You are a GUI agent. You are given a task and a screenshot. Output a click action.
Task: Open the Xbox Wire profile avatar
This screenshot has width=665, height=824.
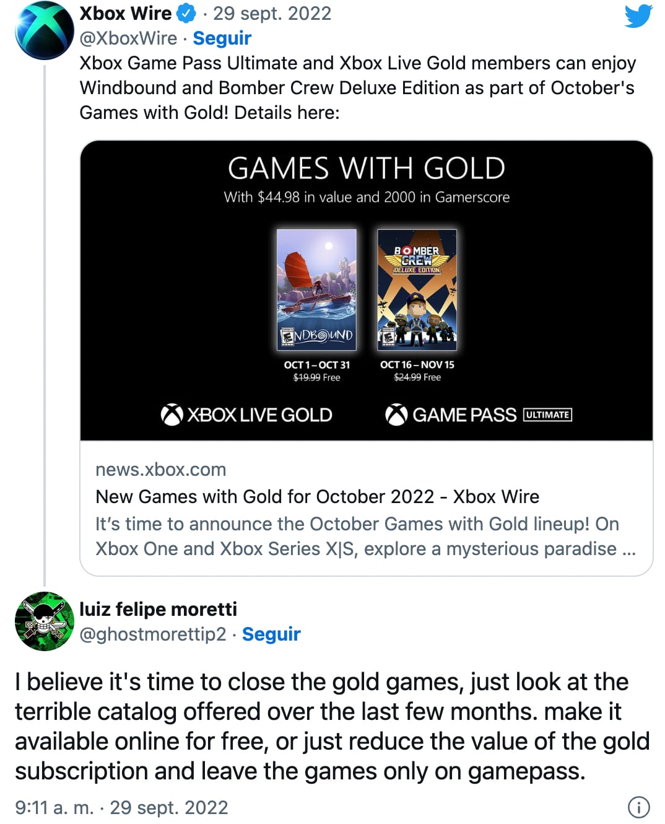pyautogui.click(x=45, y=30)
